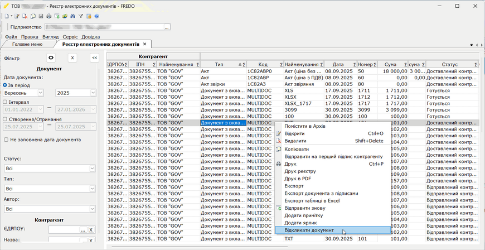Choose Копіювати in the context menu
Image resolution: width=485 pixels, height=250 pixels.
pos(333,149)
